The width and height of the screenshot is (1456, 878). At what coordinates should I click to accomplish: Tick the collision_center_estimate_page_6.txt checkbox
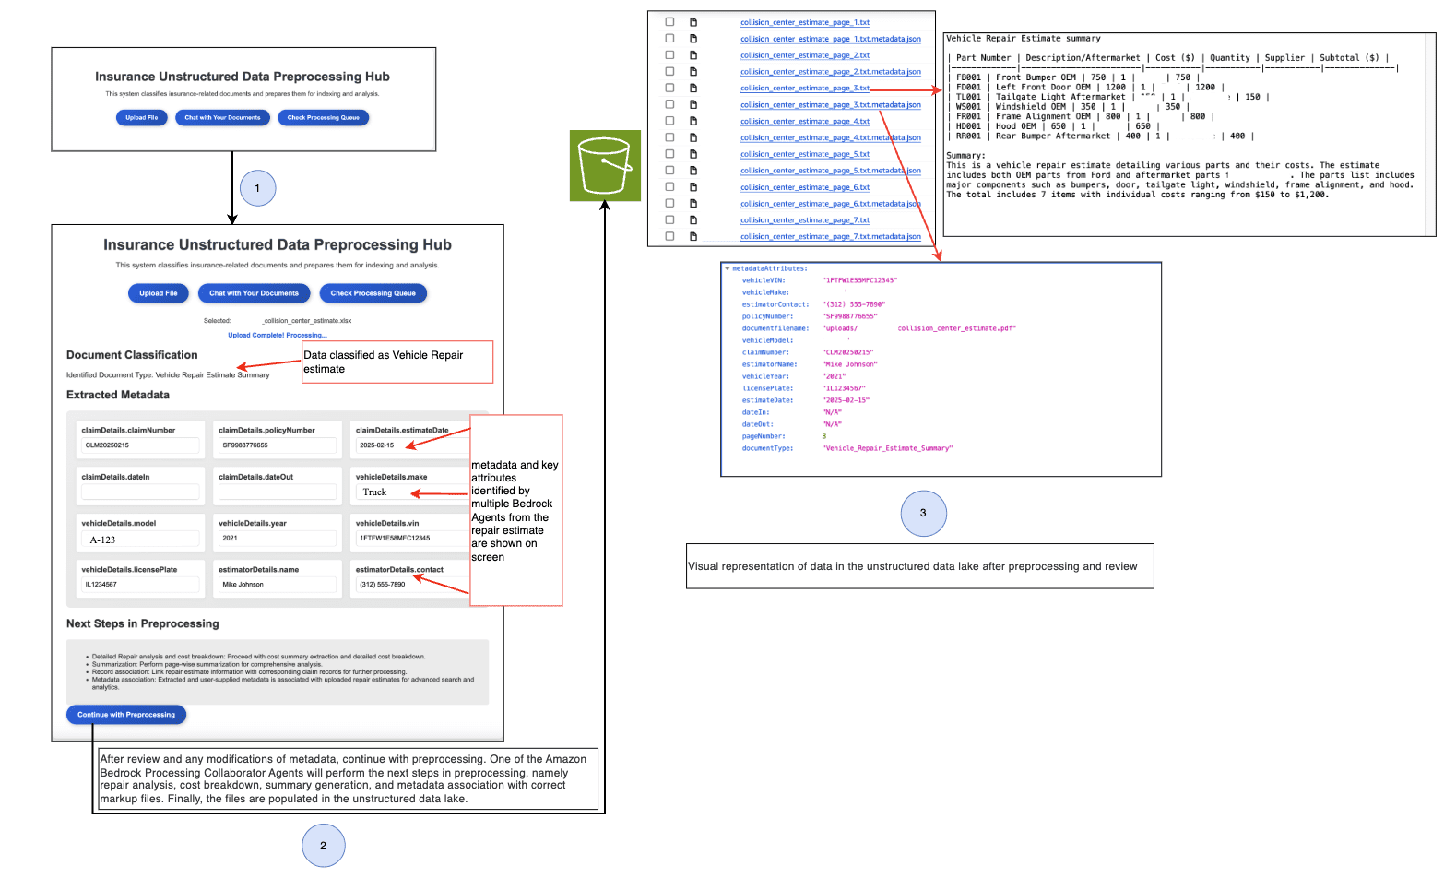tap(669, 187)
